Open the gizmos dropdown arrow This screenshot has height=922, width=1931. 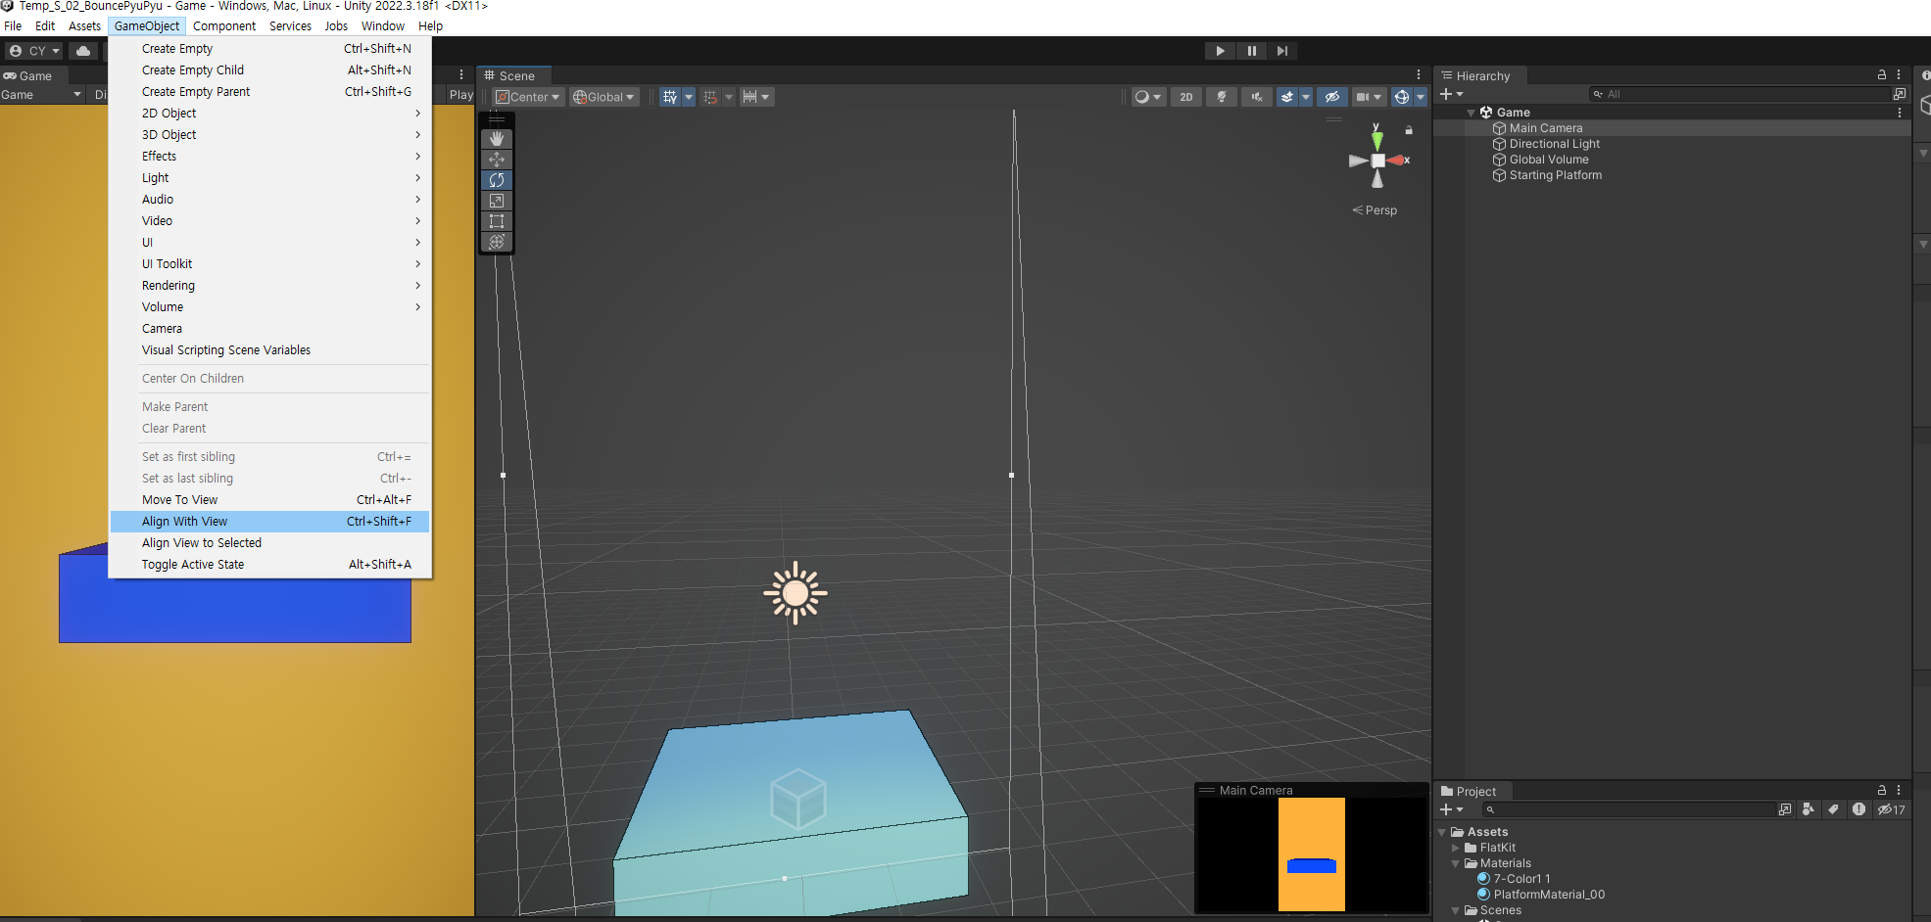click(x=1421, y=97)
